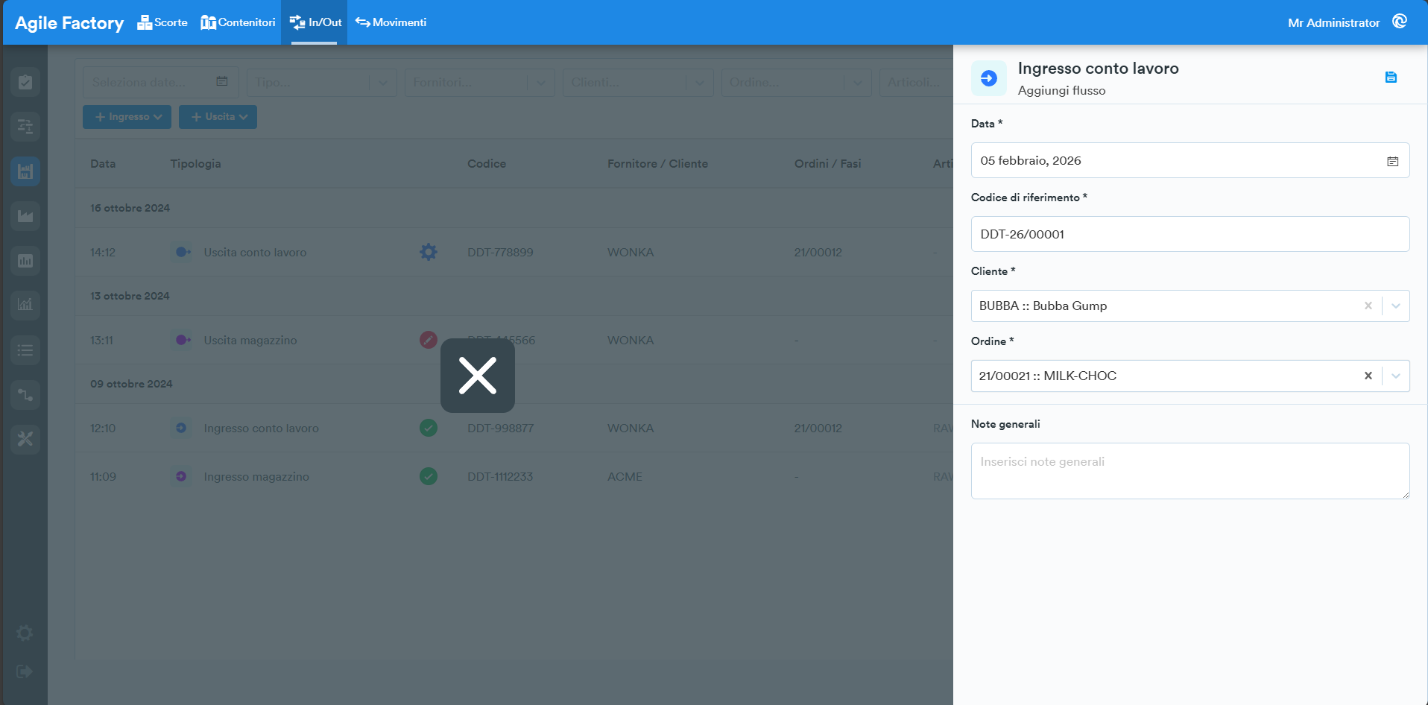Open the tools maintenance sidebar icon

point(25,439)
